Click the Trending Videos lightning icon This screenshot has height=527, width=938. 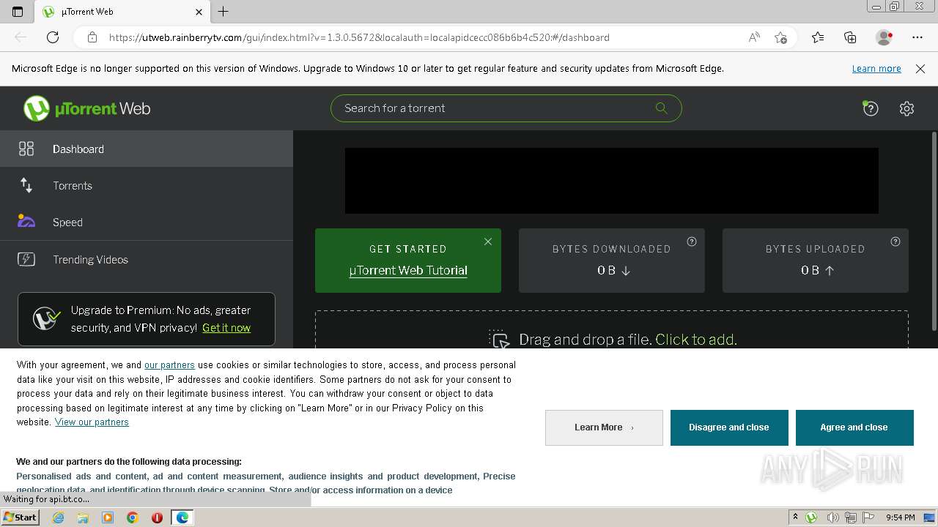[x=26, y=259]
